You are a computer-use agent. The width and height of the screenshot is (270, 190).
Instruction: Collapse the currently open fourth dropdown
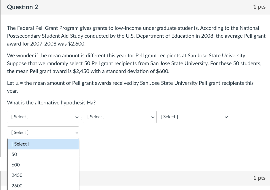coord(43,132)
